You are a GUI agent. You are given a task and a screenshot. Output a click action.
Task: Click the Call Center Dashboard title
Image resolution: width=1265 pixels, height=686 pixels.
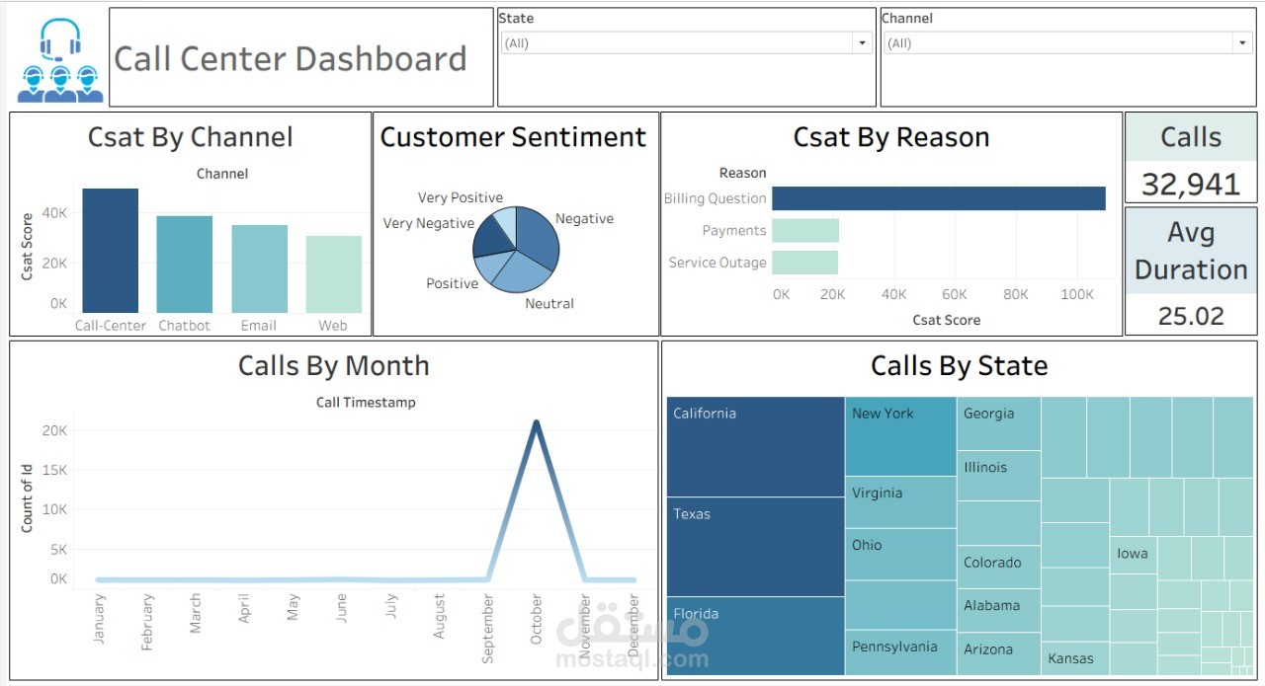tap(291, 58)
